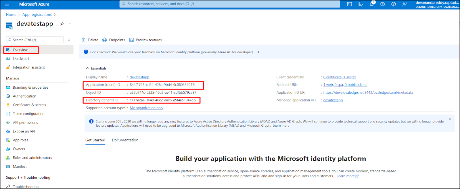Open Preview features
The width and height of the screenshot is (460, 189).
[x=145, y=40]
